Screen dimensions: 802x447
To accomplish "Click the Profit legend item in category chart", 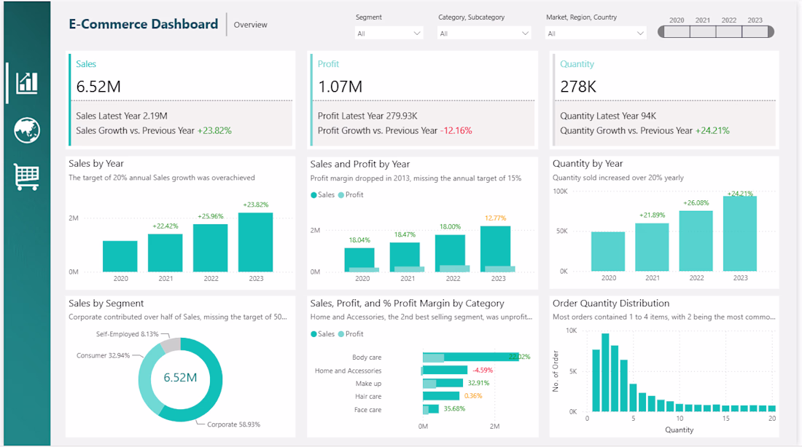I will click(351, 334).
